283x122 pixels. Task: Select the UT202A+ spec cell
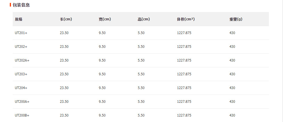[x=22, y=60]
